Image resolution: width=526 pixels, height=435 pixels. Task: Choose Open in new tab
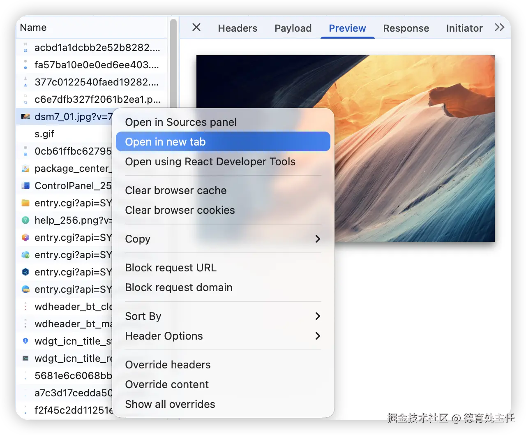(x=223, y=141)
